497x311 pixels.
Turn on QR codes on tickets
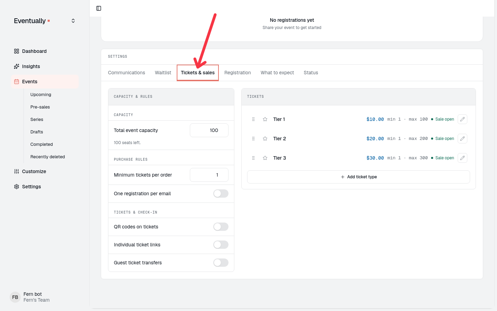(x=221, y=227)
